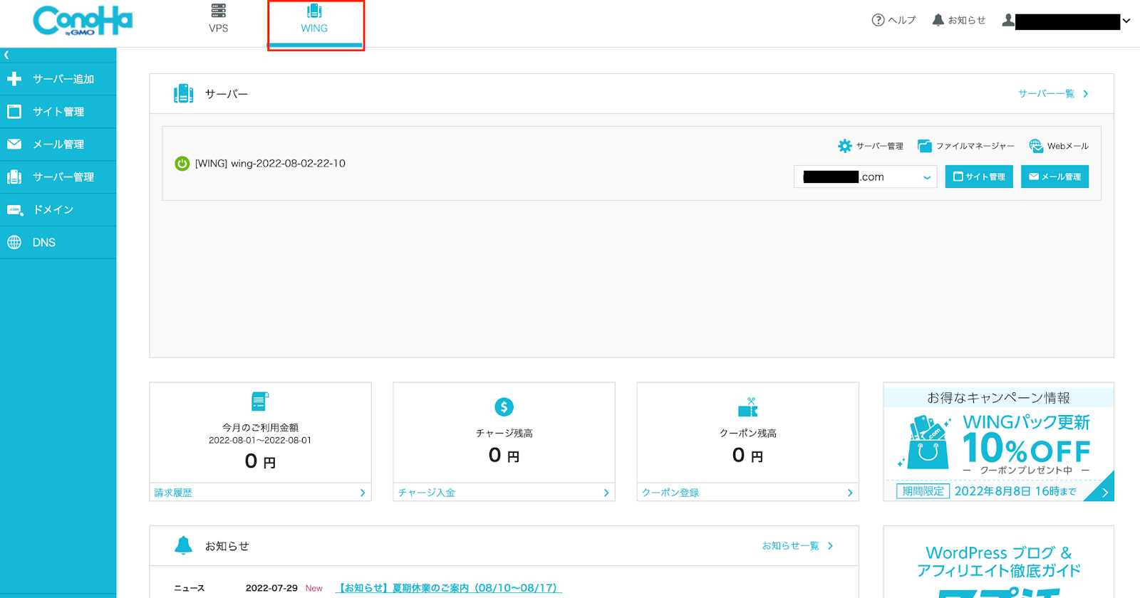
Task: Click the 今月のご利用金額 invoice icon
Action: click(x=260, y=402)
